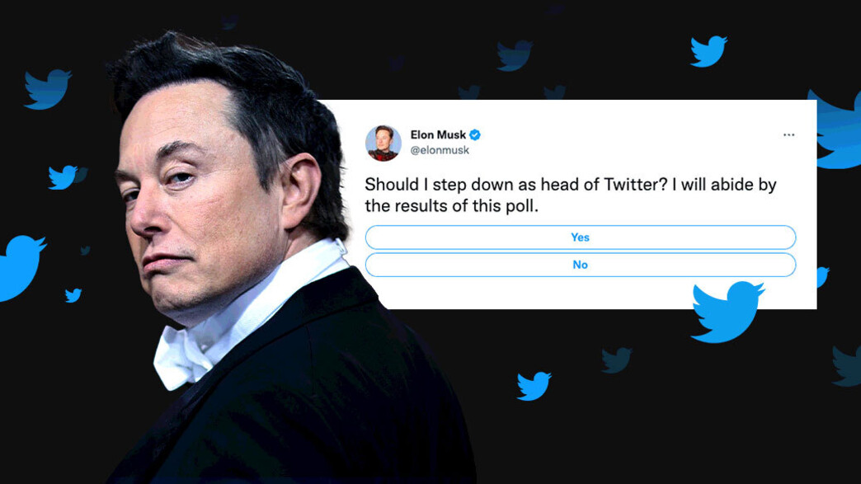Click the small bright bird beside the man's eye

[62, 177]
